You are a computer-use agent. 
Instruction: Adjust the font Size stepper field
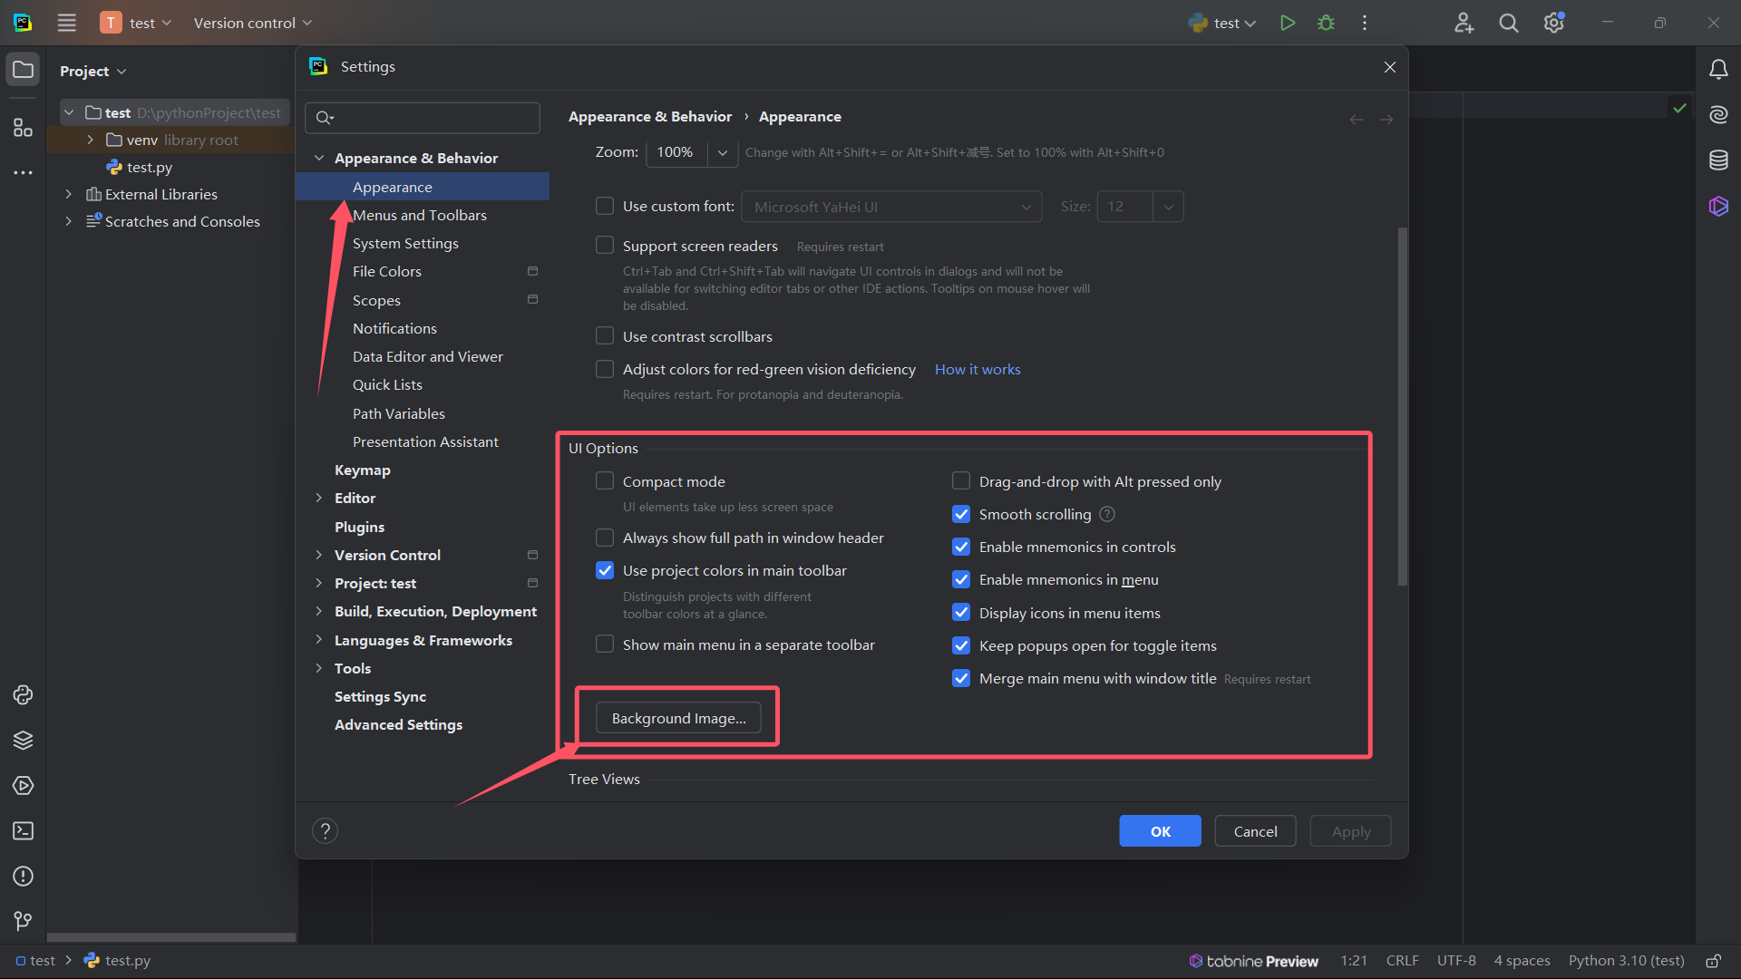click(1124, 207)
